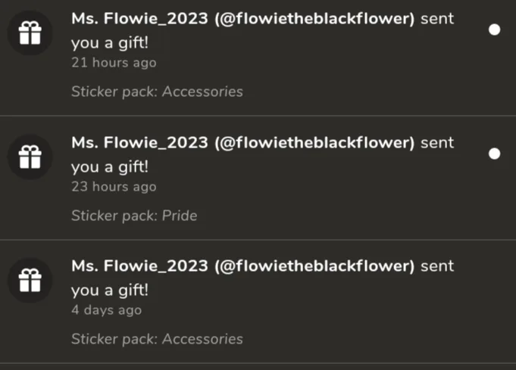Click the "21 hours ago" timestamp
The image size is (516, 370).
click(x=114, y=63)
